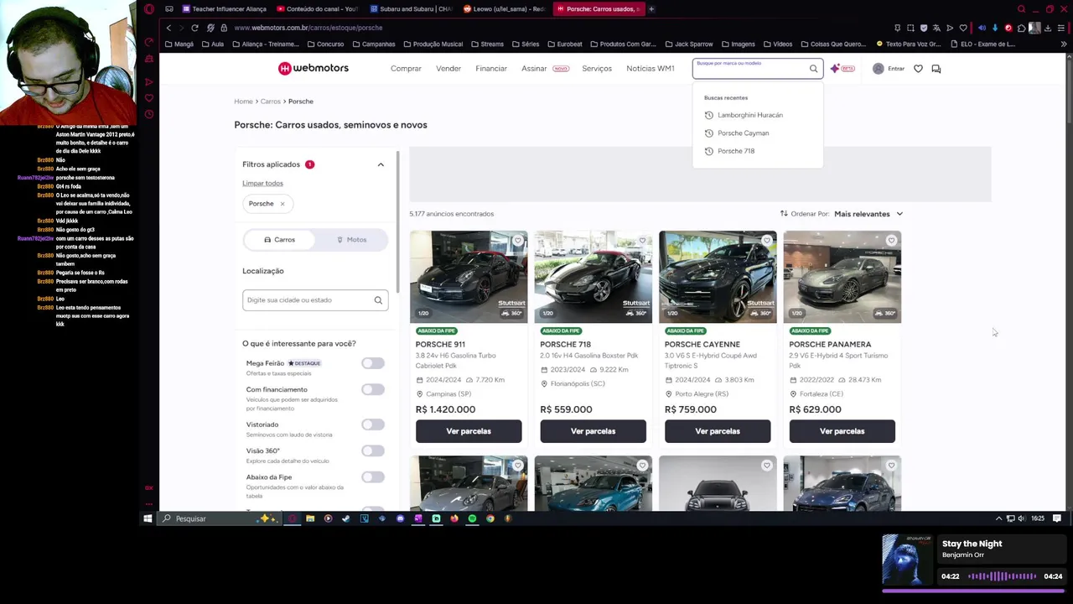Click the Webmotors logo
The height and width of the screenshot is (604, 1073).
313,68
